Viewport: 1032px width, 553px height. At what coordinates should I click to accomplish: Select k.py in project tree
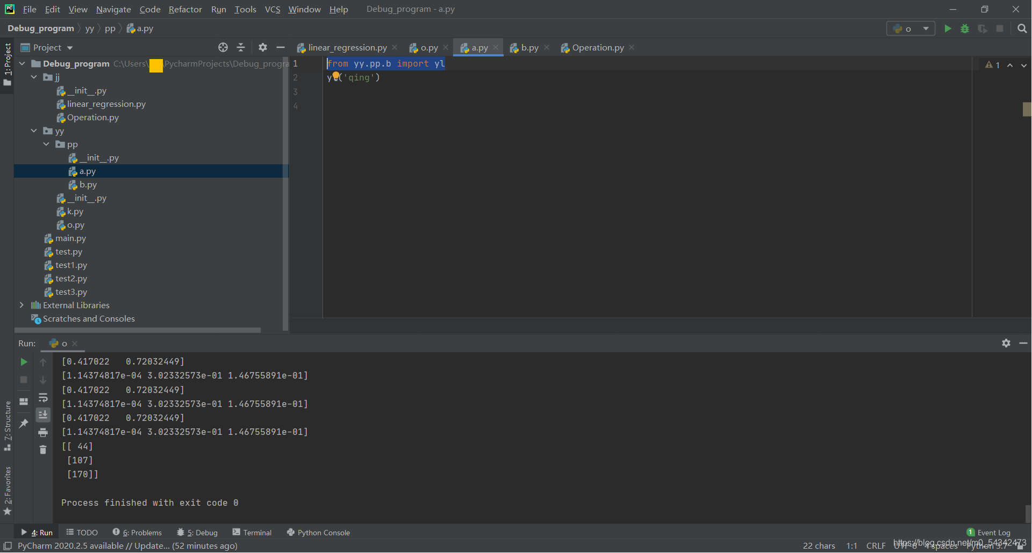click(x=75, y=212)
